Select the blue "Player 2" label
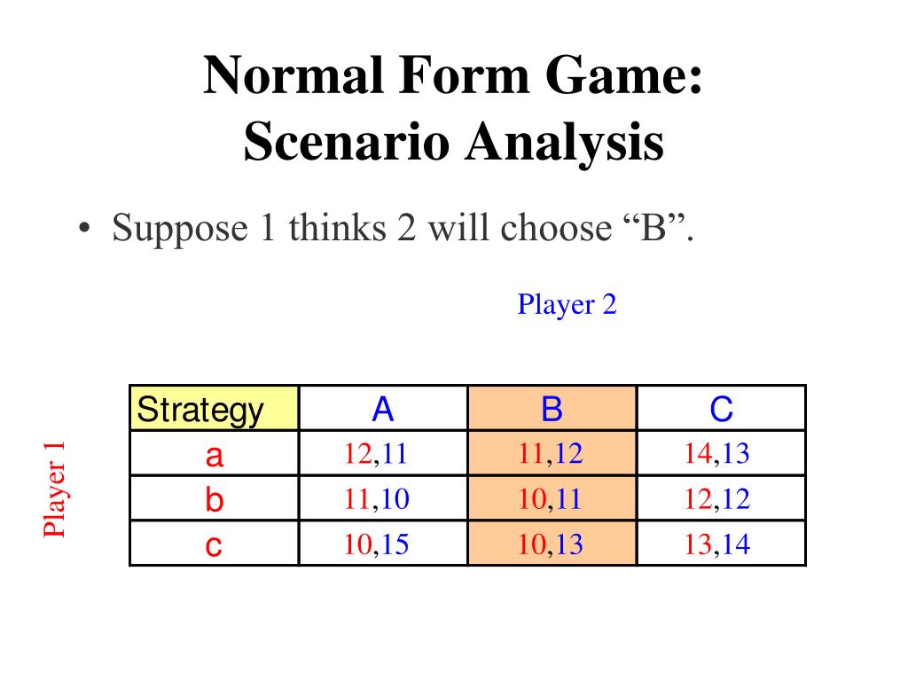This screenshot has height=681, width=908. coord(567,305)
